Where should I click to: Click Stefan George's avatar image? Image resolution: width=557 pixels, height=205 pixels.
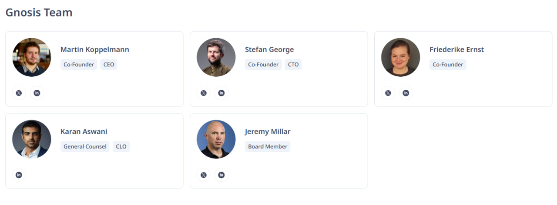[216, 57]
